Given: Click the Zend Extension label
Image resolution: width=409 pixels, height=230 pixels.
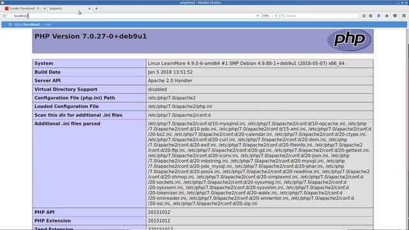Looking at the screenshot, I should (x=54, y=229).
